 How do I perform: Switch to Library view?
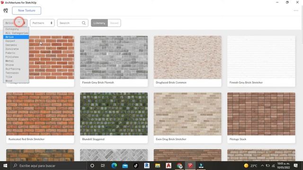click(x=99, y=23)
